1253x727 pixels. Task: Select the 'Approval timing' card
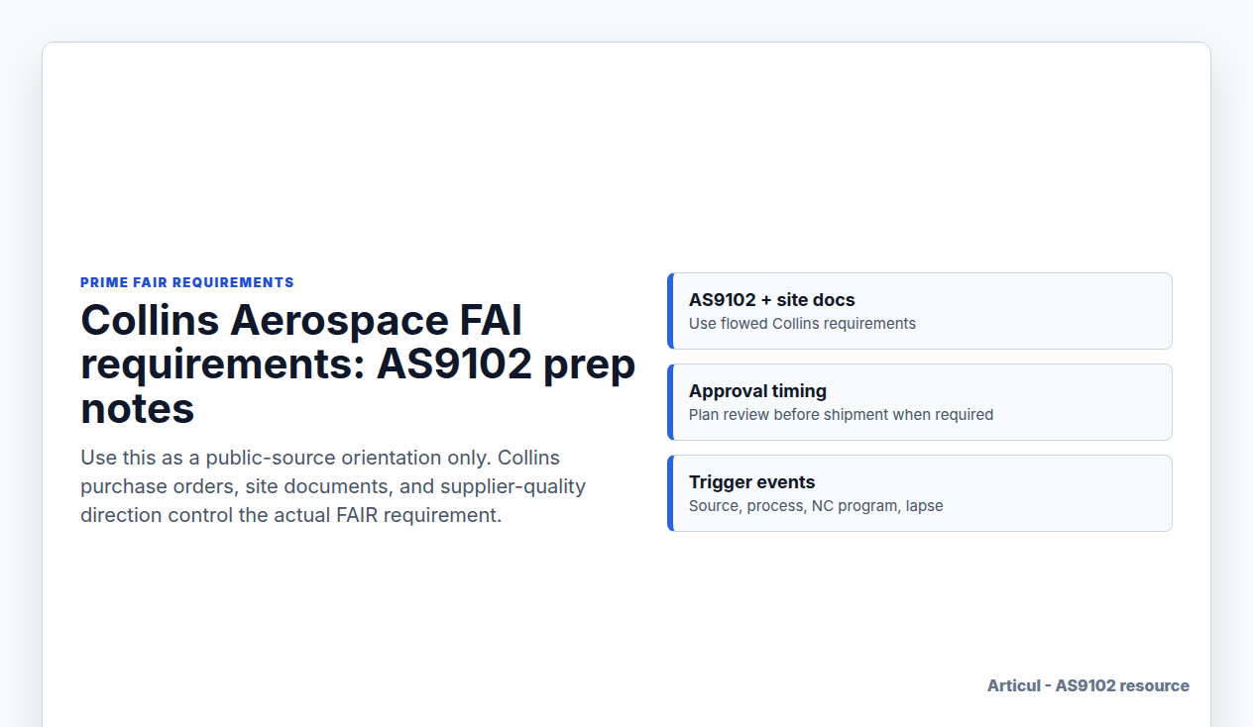pos(920,402)
